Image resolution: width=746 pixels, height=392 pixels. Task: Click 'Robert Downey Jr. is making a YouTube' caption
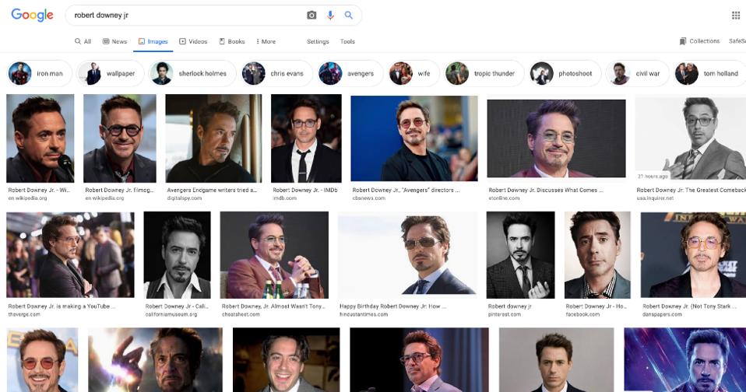62,306
